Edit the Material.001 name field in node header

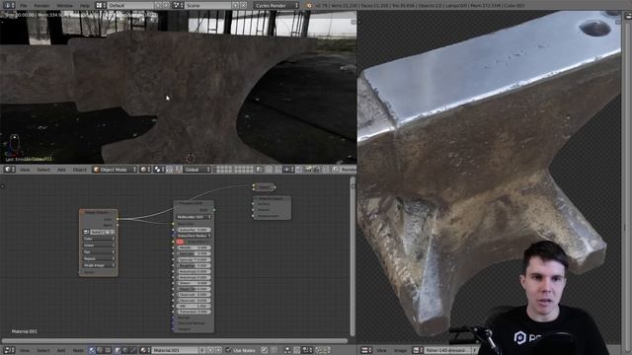176,351
